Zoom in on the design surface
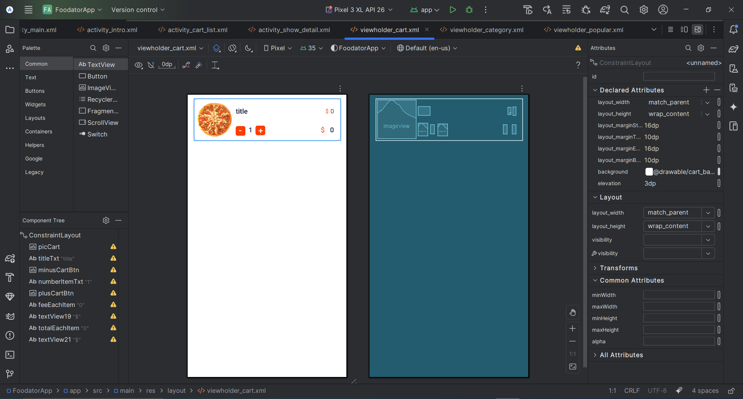Image resolution: width=743 pixels, height=399 pixels. (573, 329)
